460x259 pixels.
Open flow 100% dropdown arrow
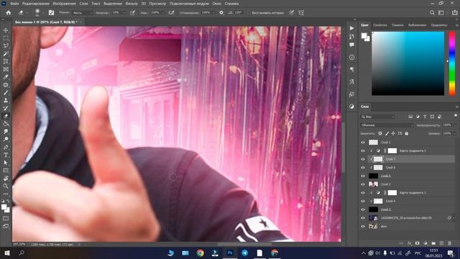point(162,13)
